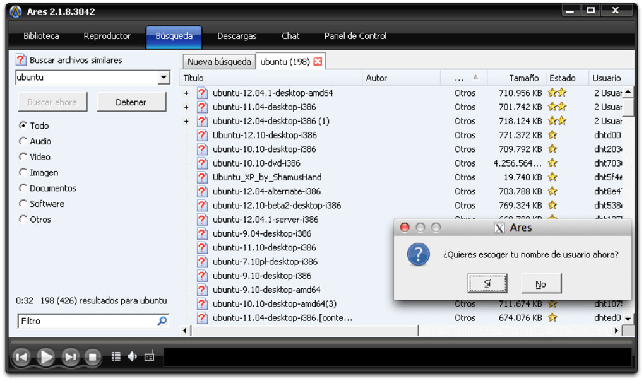The width and height of the screenshot is (644, 381).
Task: Click the results list scroll up arrow
Action: (x=628, y=92)
